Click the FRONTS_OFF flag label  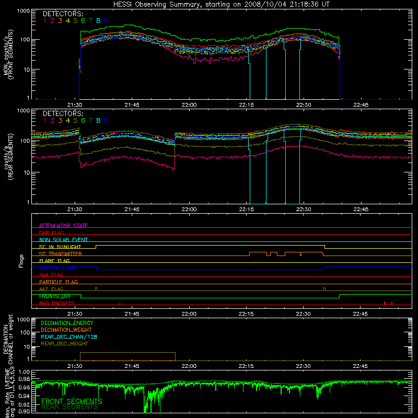click(x=55, y=296)
